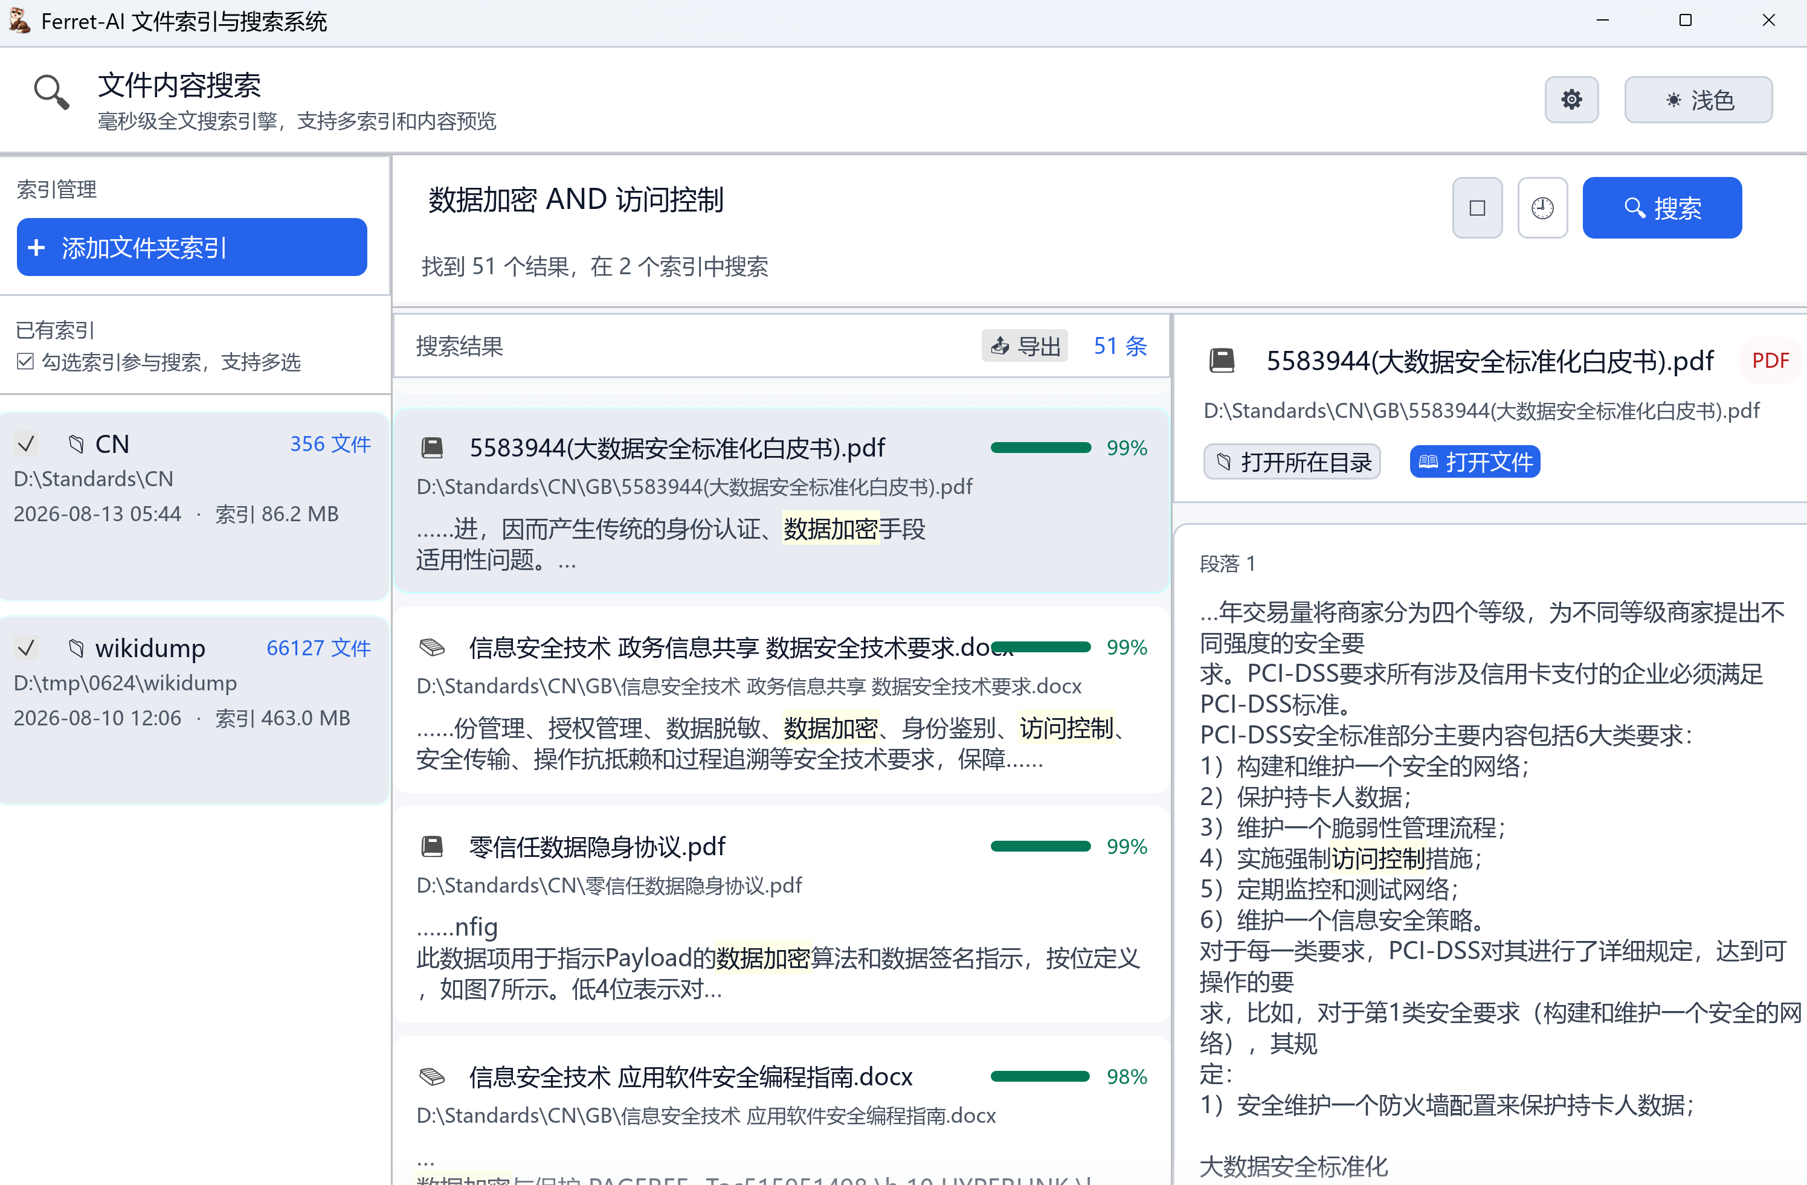Click the red PDF type badge
Viewport: 1807px width, 1185px height.
point(1771,361)
